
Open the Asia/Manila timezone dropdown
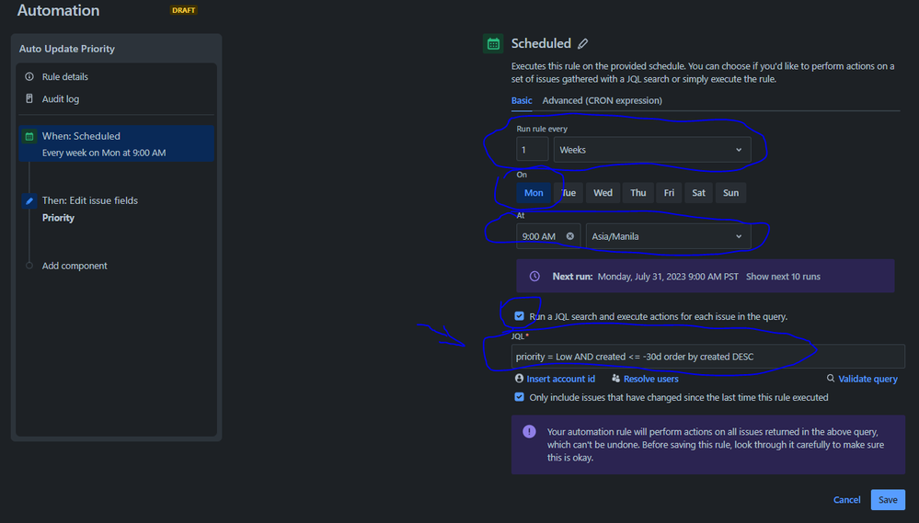[x=668, y=236]
